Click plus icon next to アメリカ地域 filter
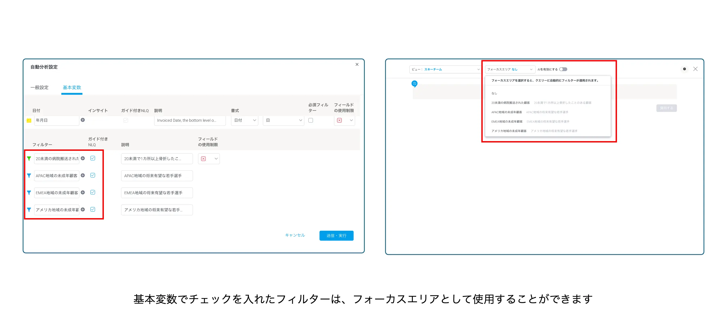 [x=83, y=209]
